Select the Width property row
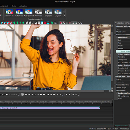The image size is (130, 130). (x=124, y=46)
